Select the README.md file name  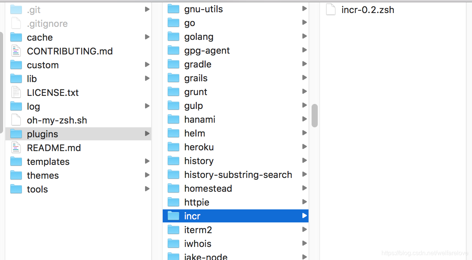(54, 148)
